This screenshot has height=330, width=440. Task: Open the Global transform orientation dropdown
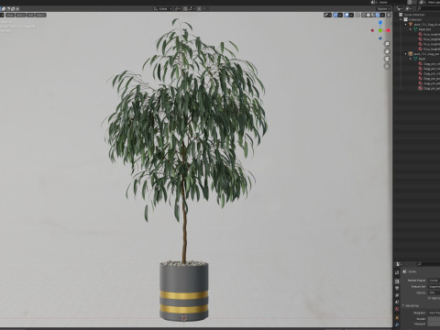(x=163, y=9)
